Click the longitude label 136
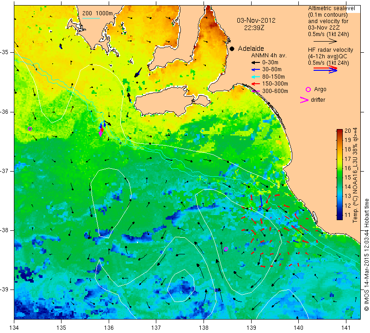The image size is (370, 333). pyautogui.click(x=109, y=327)
